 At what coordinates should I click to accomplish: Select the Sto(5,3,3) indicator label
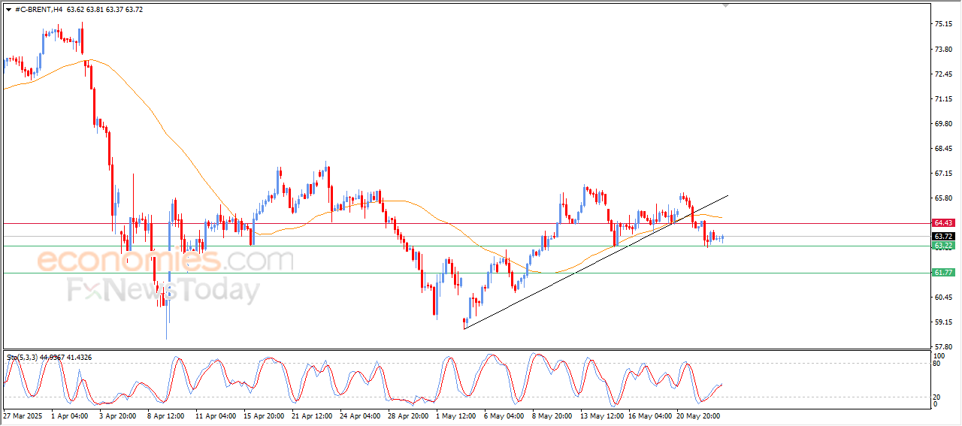(x=21, y=358)
